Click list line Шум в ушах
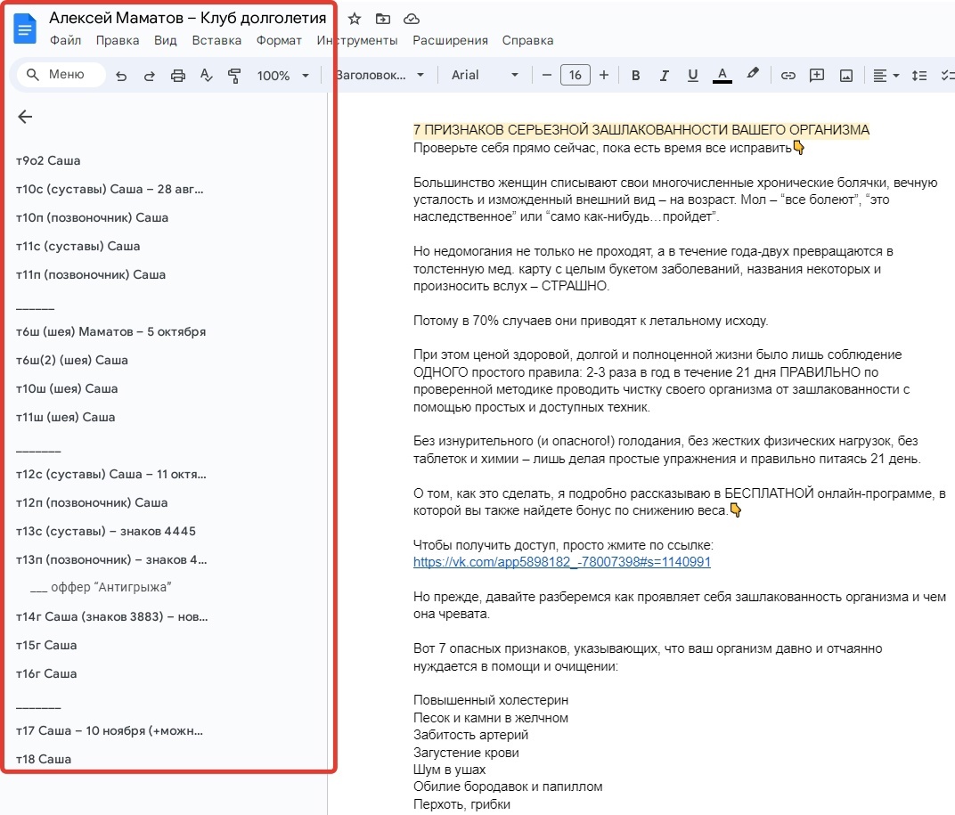The image size is (955, 815). pyautogui.click(x=450, y=770)
